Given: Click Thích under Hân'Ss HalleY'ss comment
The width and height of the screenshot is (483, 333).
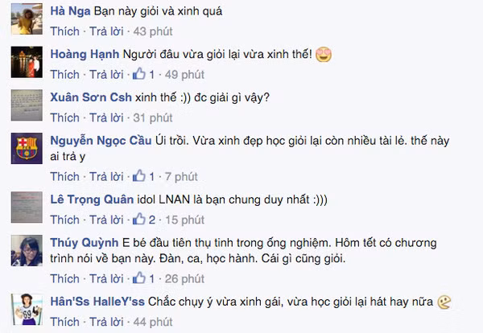Looking at the screenshot, I should tap(64, 322).
